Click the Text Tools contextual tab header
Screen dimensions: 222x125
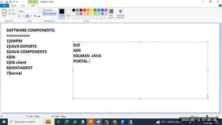pyautogui.click(x=33, y=2)
